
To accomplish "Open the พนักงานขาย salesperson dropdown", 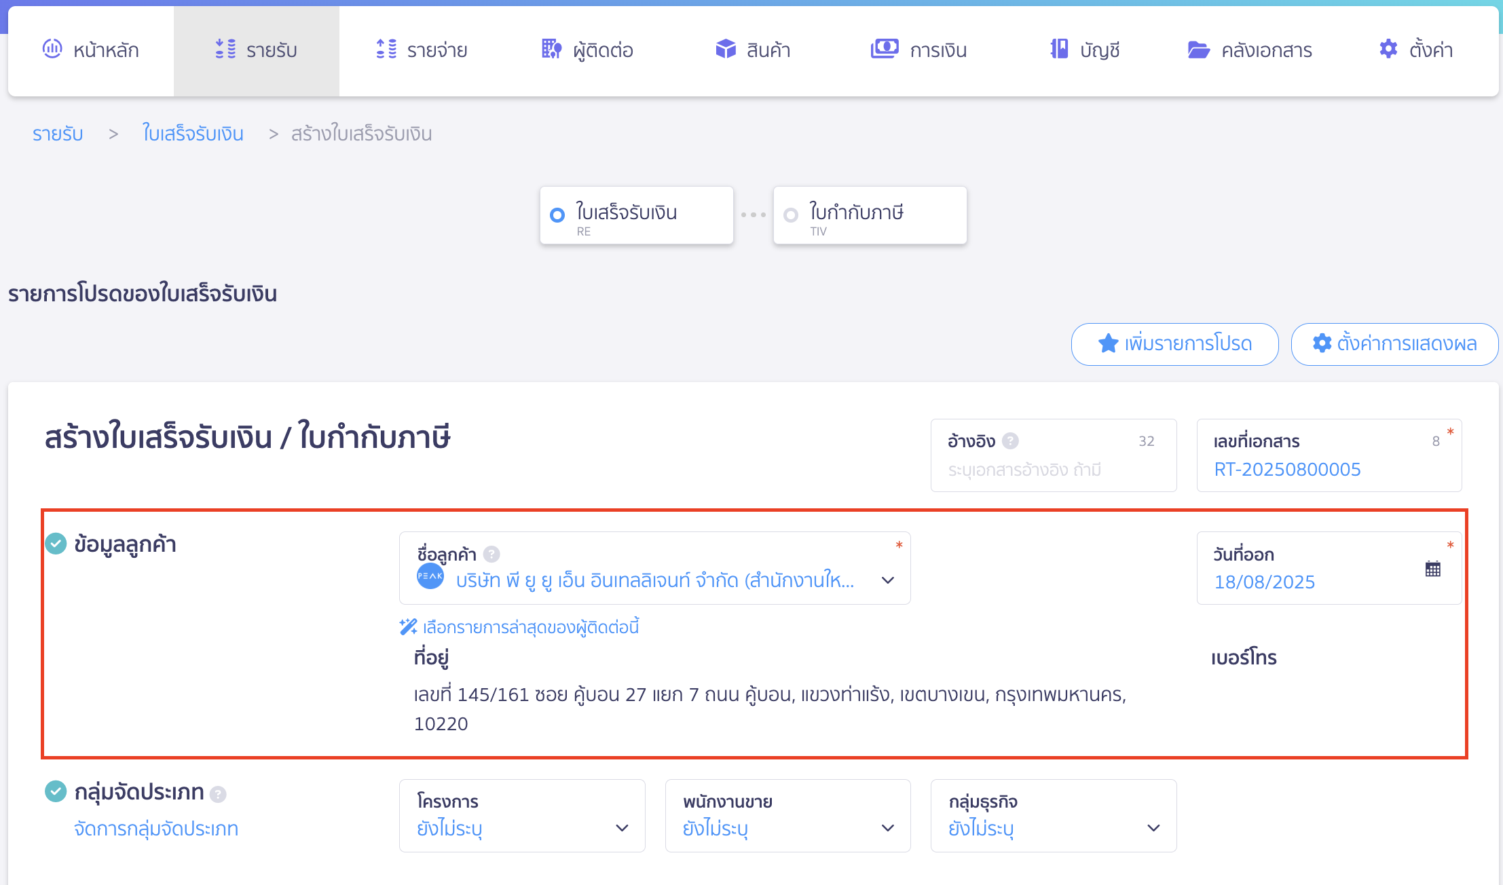I will [787, 816].
